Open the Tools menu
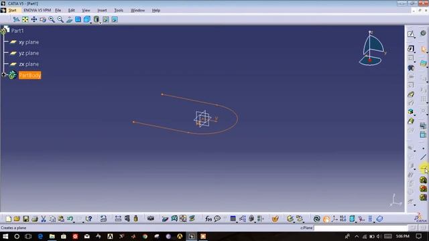 point(119,11)
